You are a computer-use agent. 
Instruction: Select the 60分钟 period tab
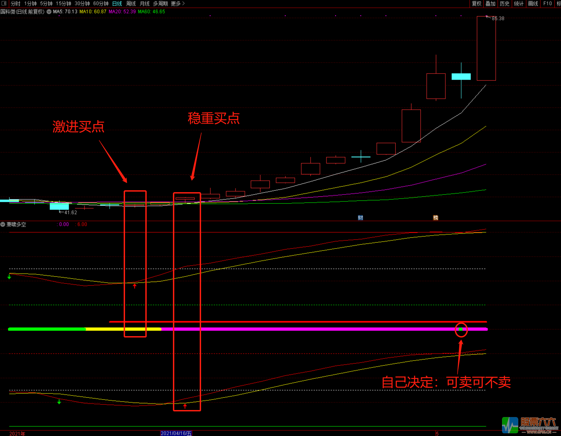(x=101, y=4)
